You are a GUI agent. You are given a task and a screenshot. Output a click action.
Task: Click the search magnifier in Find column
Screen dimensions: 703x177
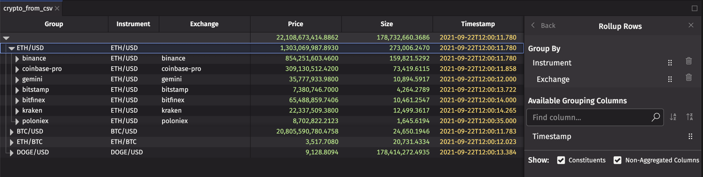(x=656, y=117)
